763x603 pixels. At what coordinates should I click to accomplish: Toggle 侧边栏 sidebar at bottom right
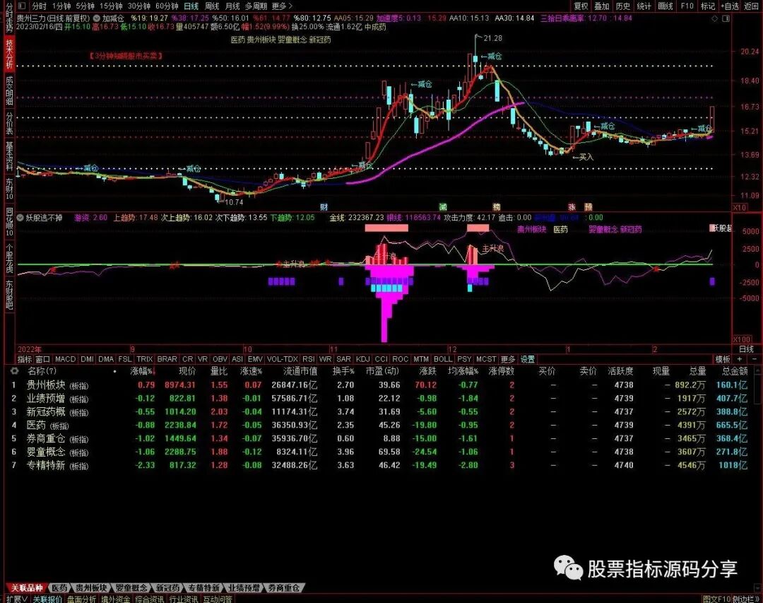[745, 599]
